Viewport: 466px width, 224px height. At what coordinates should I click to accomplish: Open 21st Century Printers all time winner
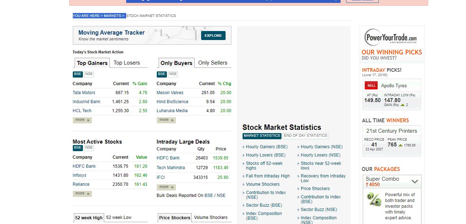[x=392, y=131]
